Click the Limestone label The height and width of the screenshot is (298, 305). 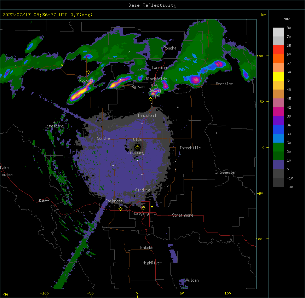point(54,126)
